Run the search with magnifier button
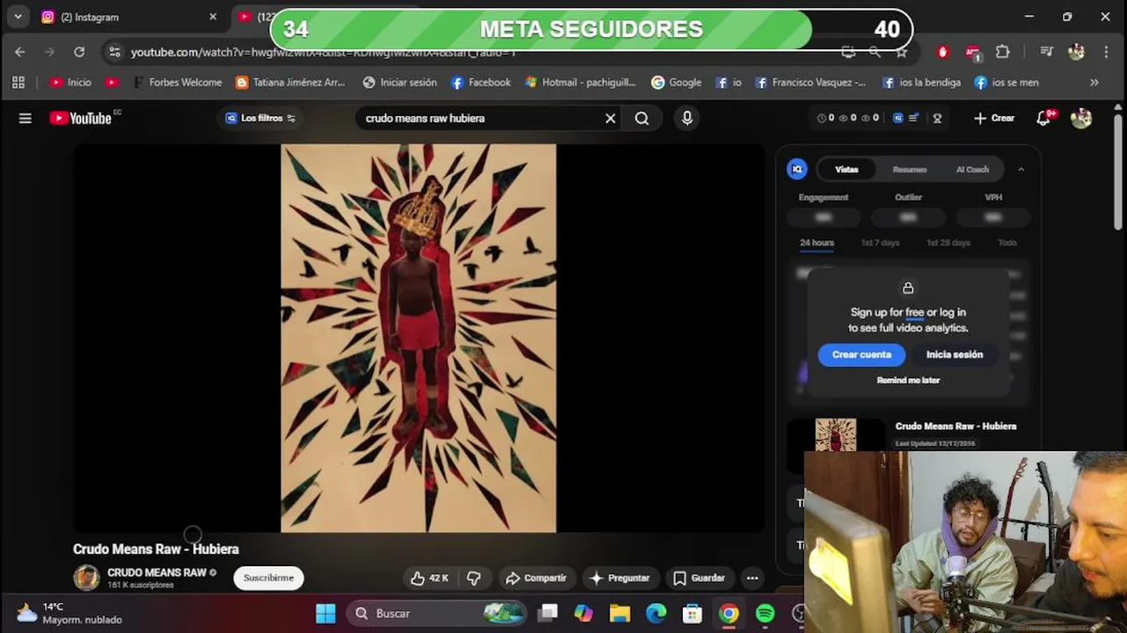This screenshot has height=633, width=1127. pos(642,118)
